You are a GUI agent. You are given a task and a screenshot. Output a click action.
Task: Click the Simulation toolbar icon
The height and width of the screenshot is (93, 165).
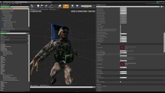72,6
